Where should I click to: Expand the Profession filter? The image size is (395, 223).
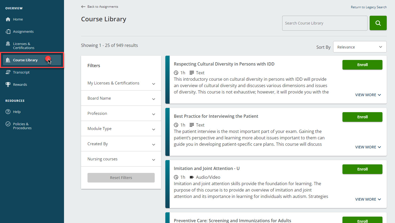pos(121,113)
